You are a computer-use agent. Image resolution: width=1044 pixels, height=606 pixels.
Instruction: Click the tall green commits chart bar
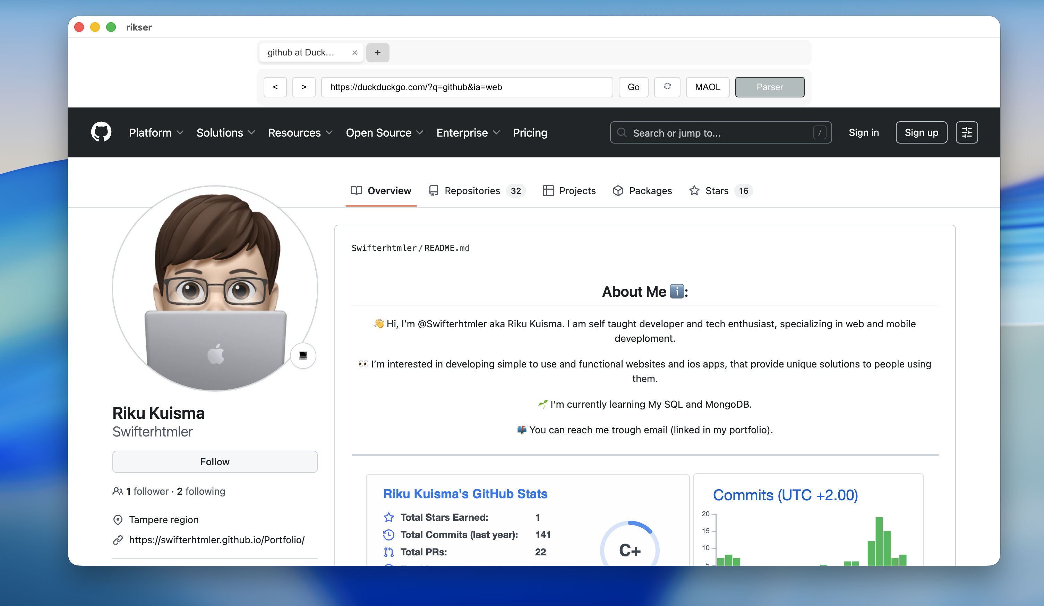tap(879, 540)
